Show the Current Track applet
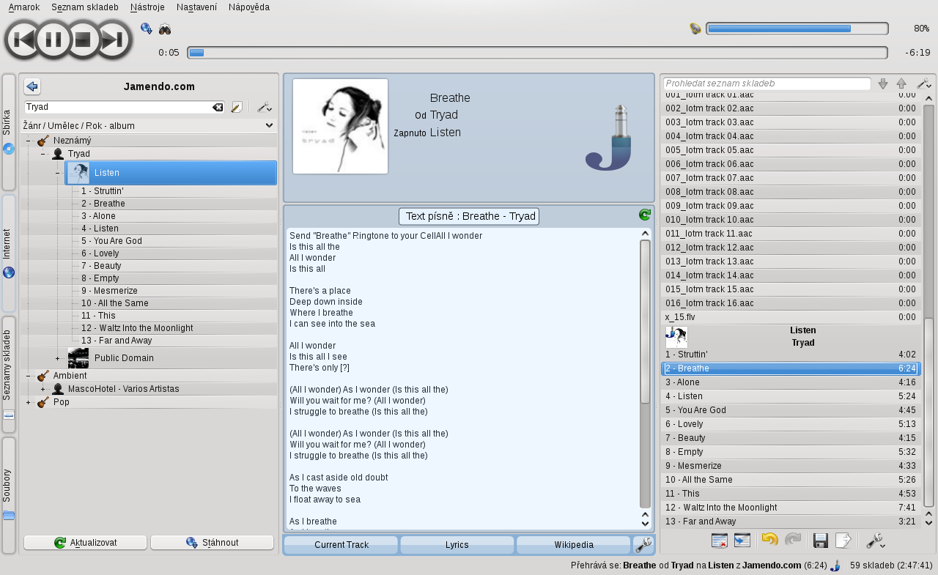 341,545
